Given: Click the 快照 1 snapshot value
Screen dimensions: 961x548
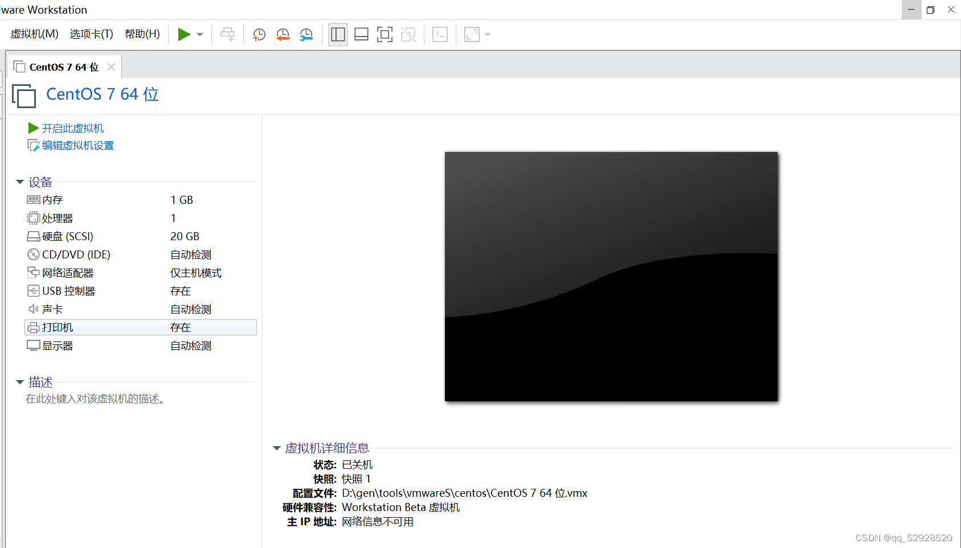Looking at the screenshot, I should [x=356, y=479].
